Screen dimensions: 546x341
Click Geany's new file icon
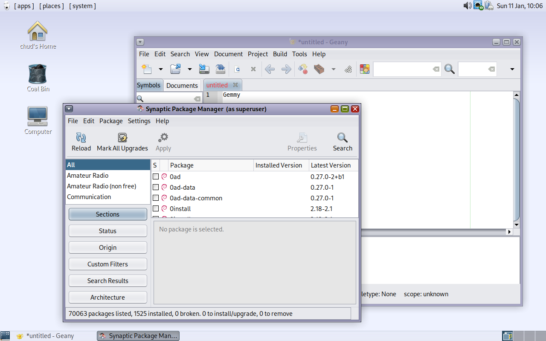[147, 69]
